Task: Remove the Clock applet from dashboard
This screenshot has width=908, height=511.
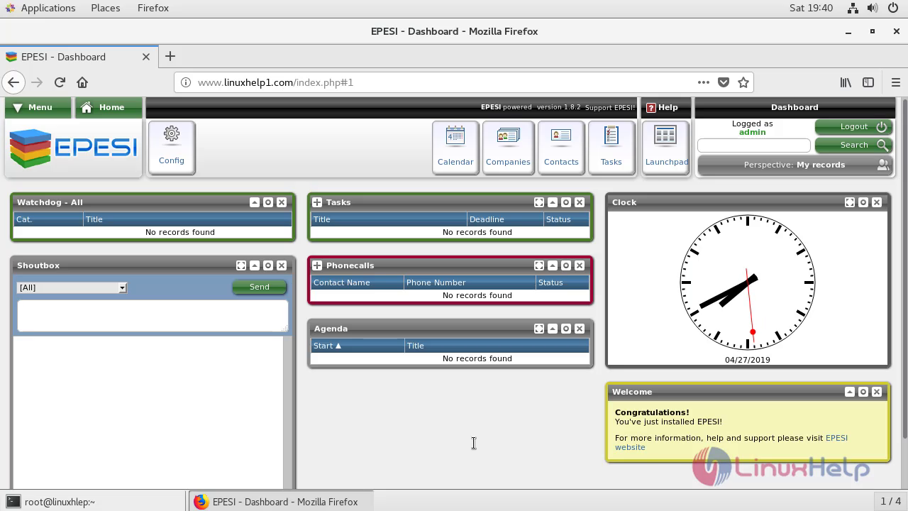Action: 877,202
